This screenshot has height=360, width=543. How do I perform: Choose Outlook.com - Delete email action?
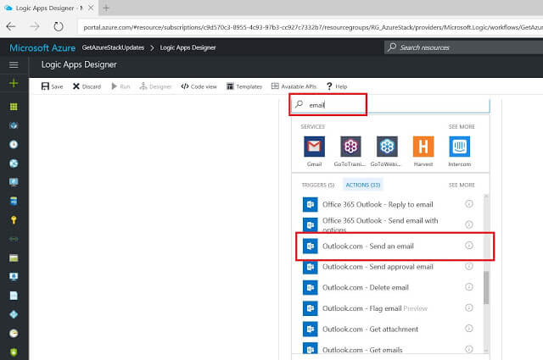pyautogui.click(x=388, y=287)
